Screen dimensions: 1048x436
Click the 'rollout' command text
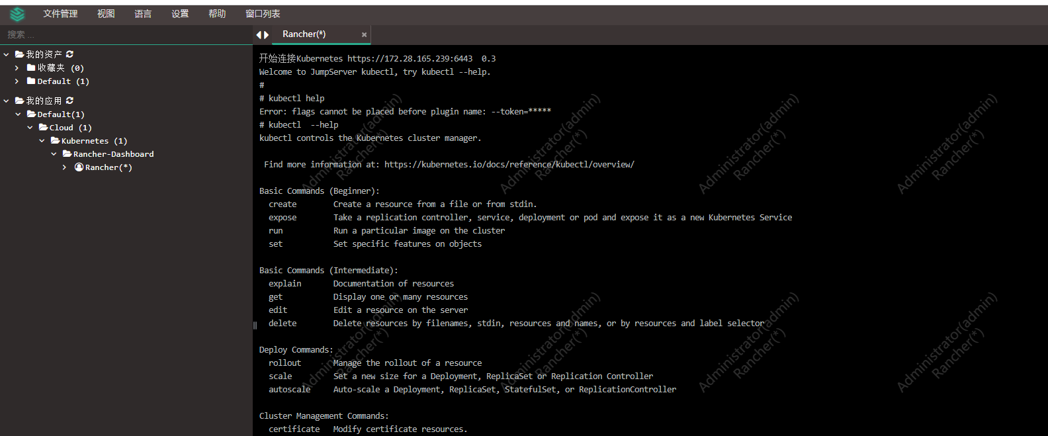click(x=284, y=363)
